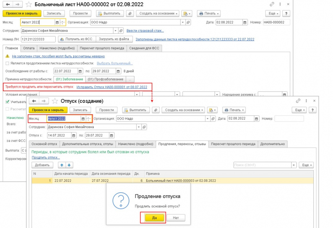Go back in the Больничный лист window
Screen dimensions: 333x228
click(x=8, y=5)
